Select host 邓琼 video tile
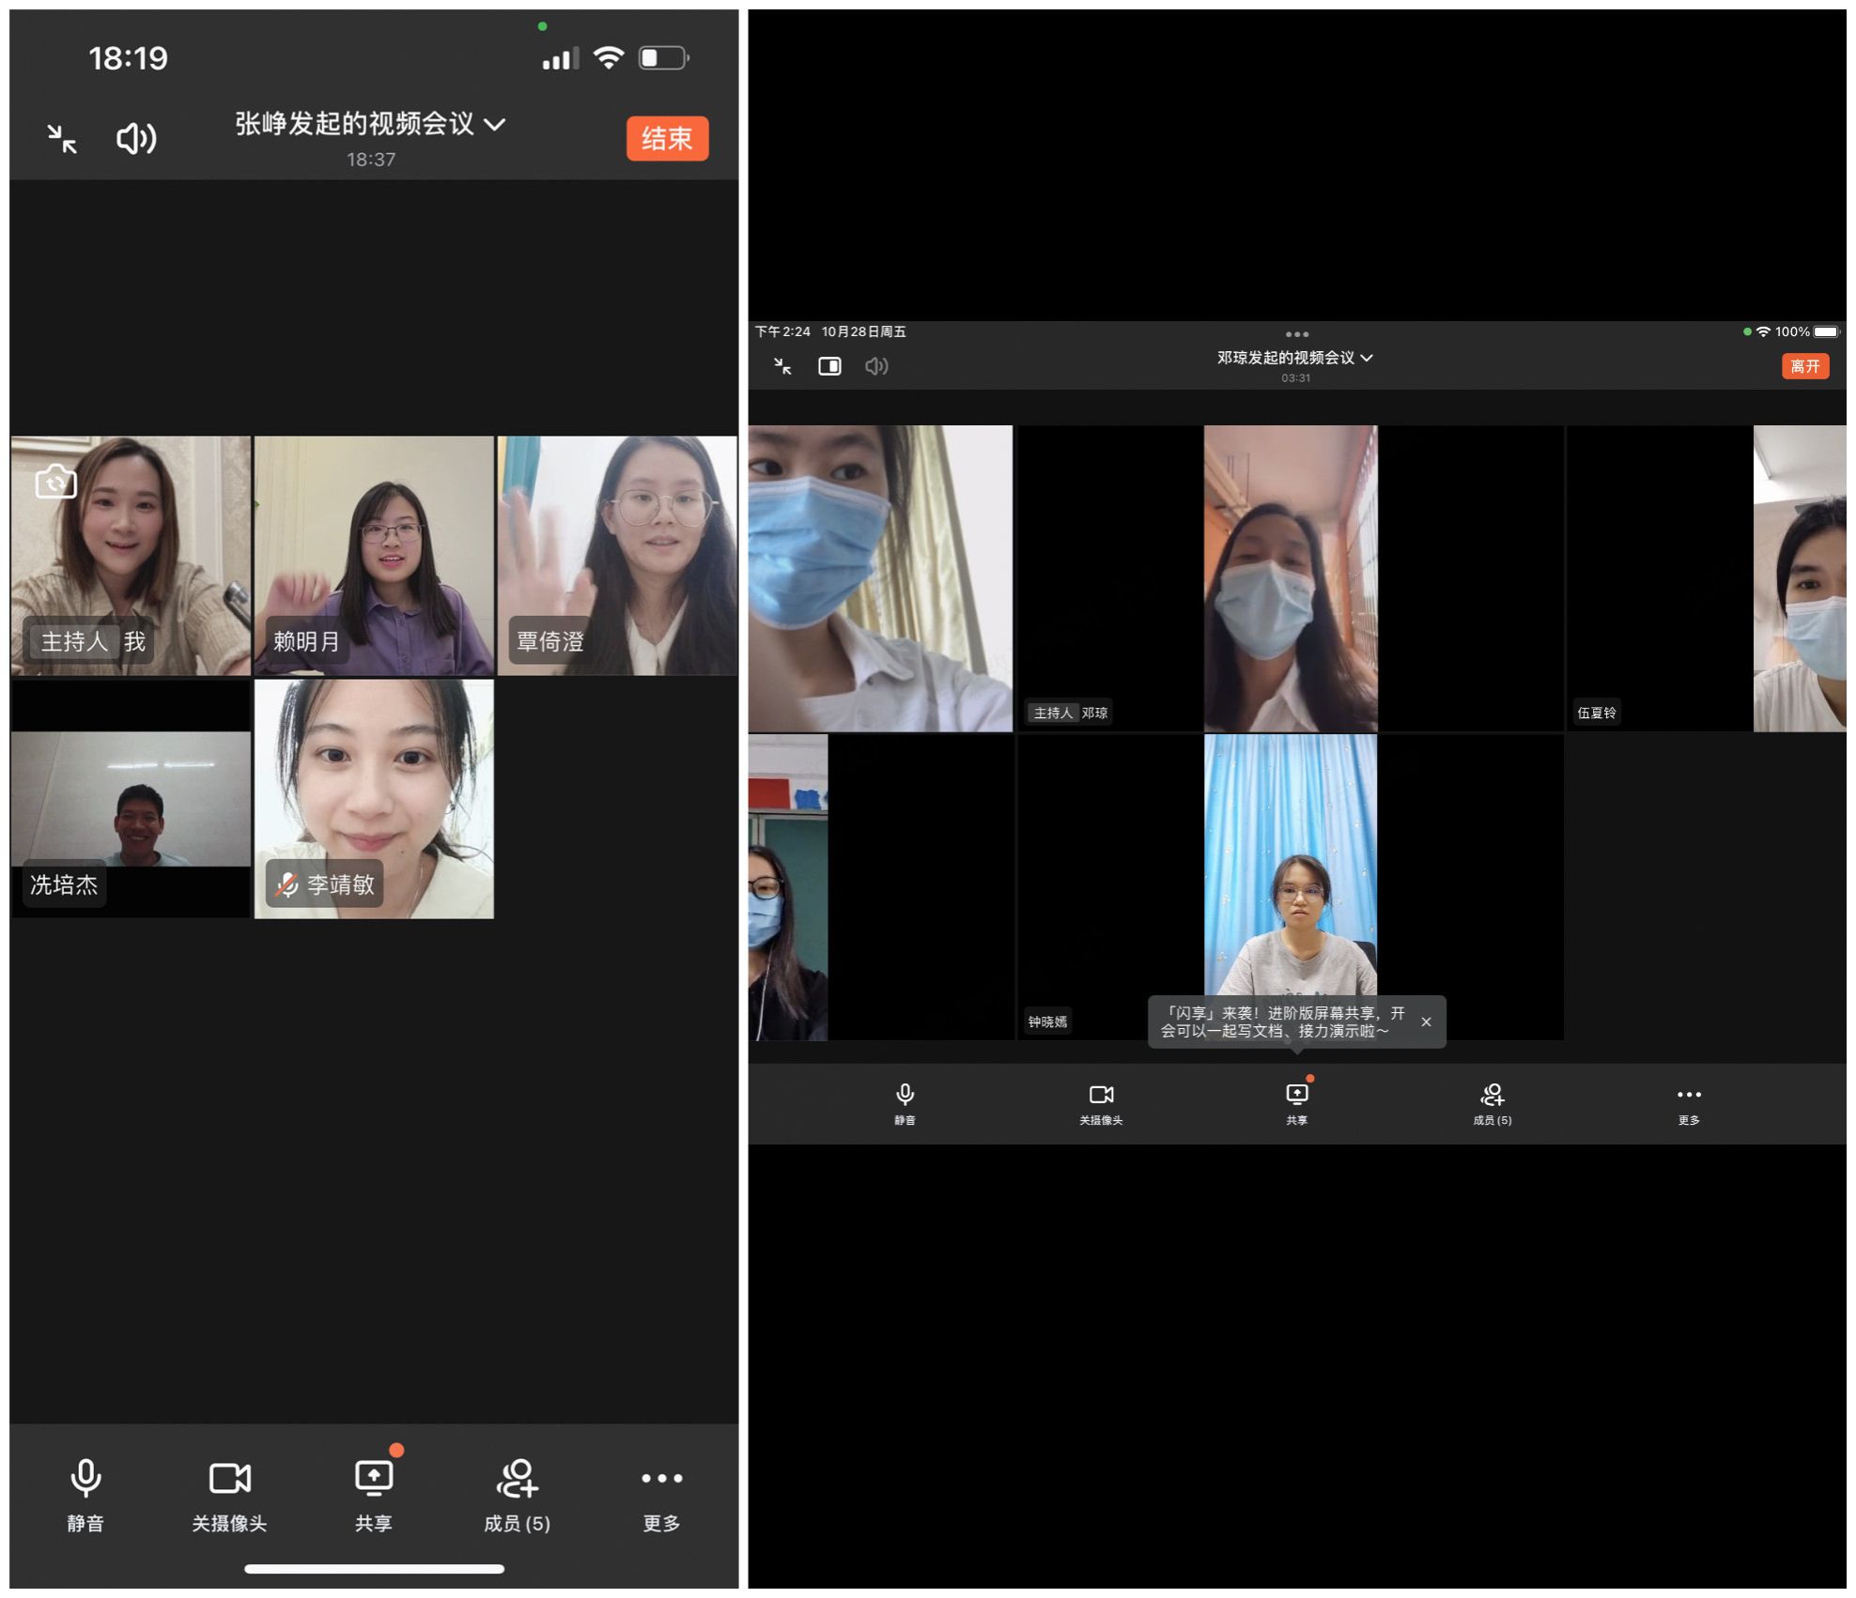The image size is (1856, 1598). pos(1291,578)
